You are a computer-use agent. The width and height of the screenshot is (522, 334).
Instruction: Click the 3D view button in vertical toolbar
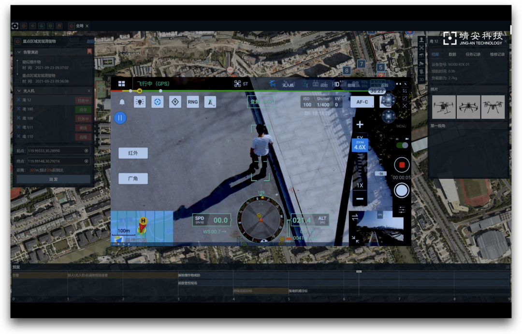pyautogui.click(x=421, y=80)
